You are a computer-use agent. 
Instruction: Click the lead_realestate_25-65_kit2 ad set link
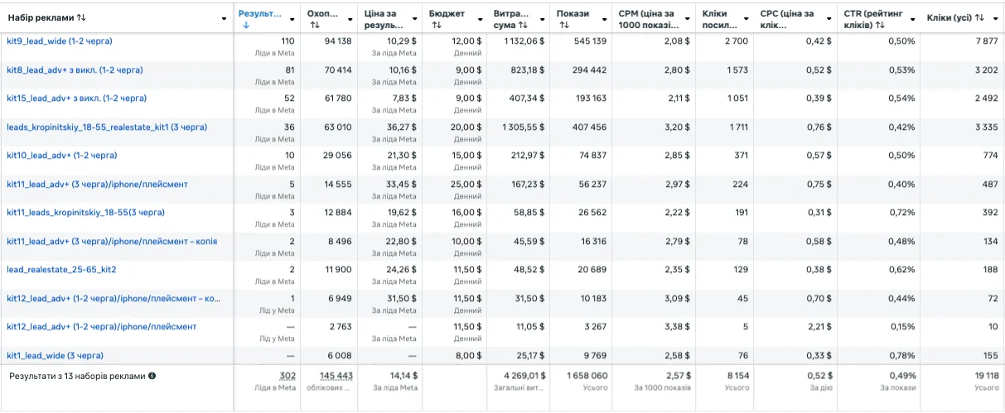61,269
